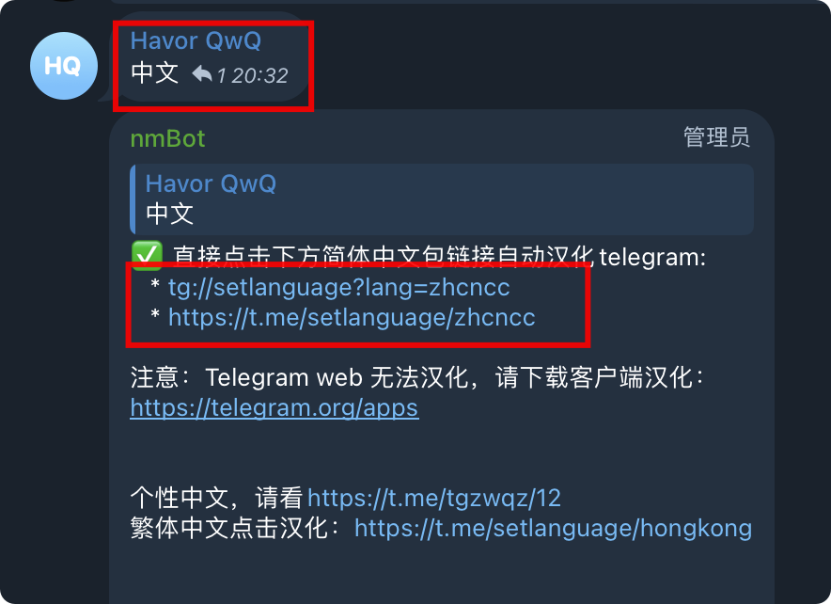This screenshot has width=831, height=604.
Task: Click the reply arrow icon beside 20:32
Action: coord(201,74)
